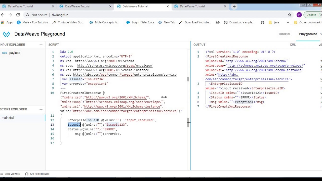Click '</FirstCreateXmlResponse>' closing tag in output
This screenshot has width=322, height=181.
pyautogui.click(x=228, y=107)
